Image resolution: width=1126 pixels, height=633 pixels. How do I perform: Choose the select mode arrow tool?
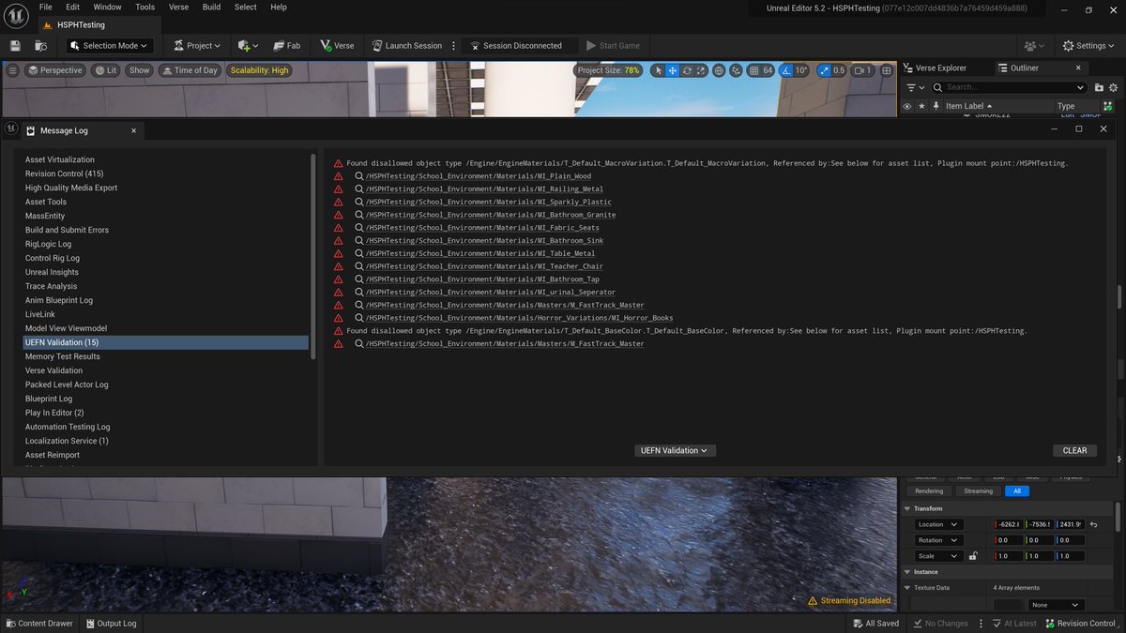(658, 70)
